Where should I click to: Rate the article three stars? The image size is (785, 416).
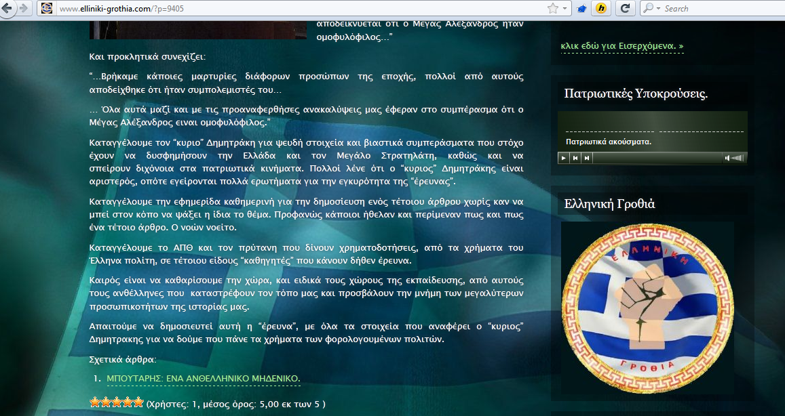click(x=117, y=402)
